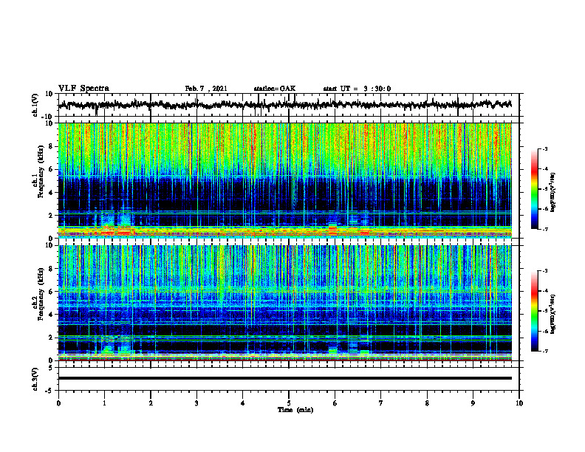Click the ch.2 spectrogram panel
The width and height of the screenshot is (585, 452).
(285, 303)
